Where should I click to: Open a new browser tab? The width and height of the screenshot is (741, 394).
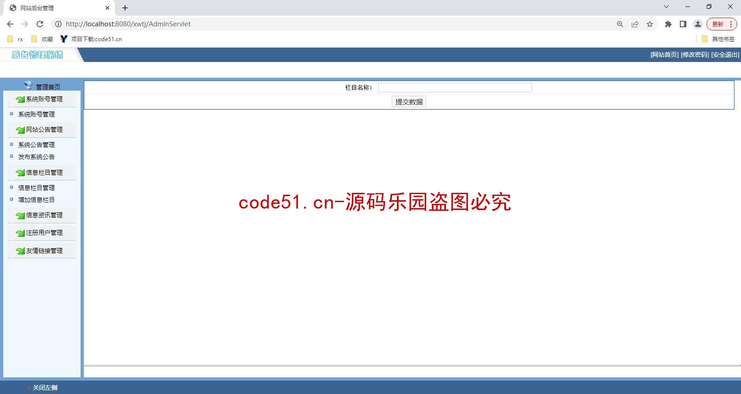tap(125, 8)
